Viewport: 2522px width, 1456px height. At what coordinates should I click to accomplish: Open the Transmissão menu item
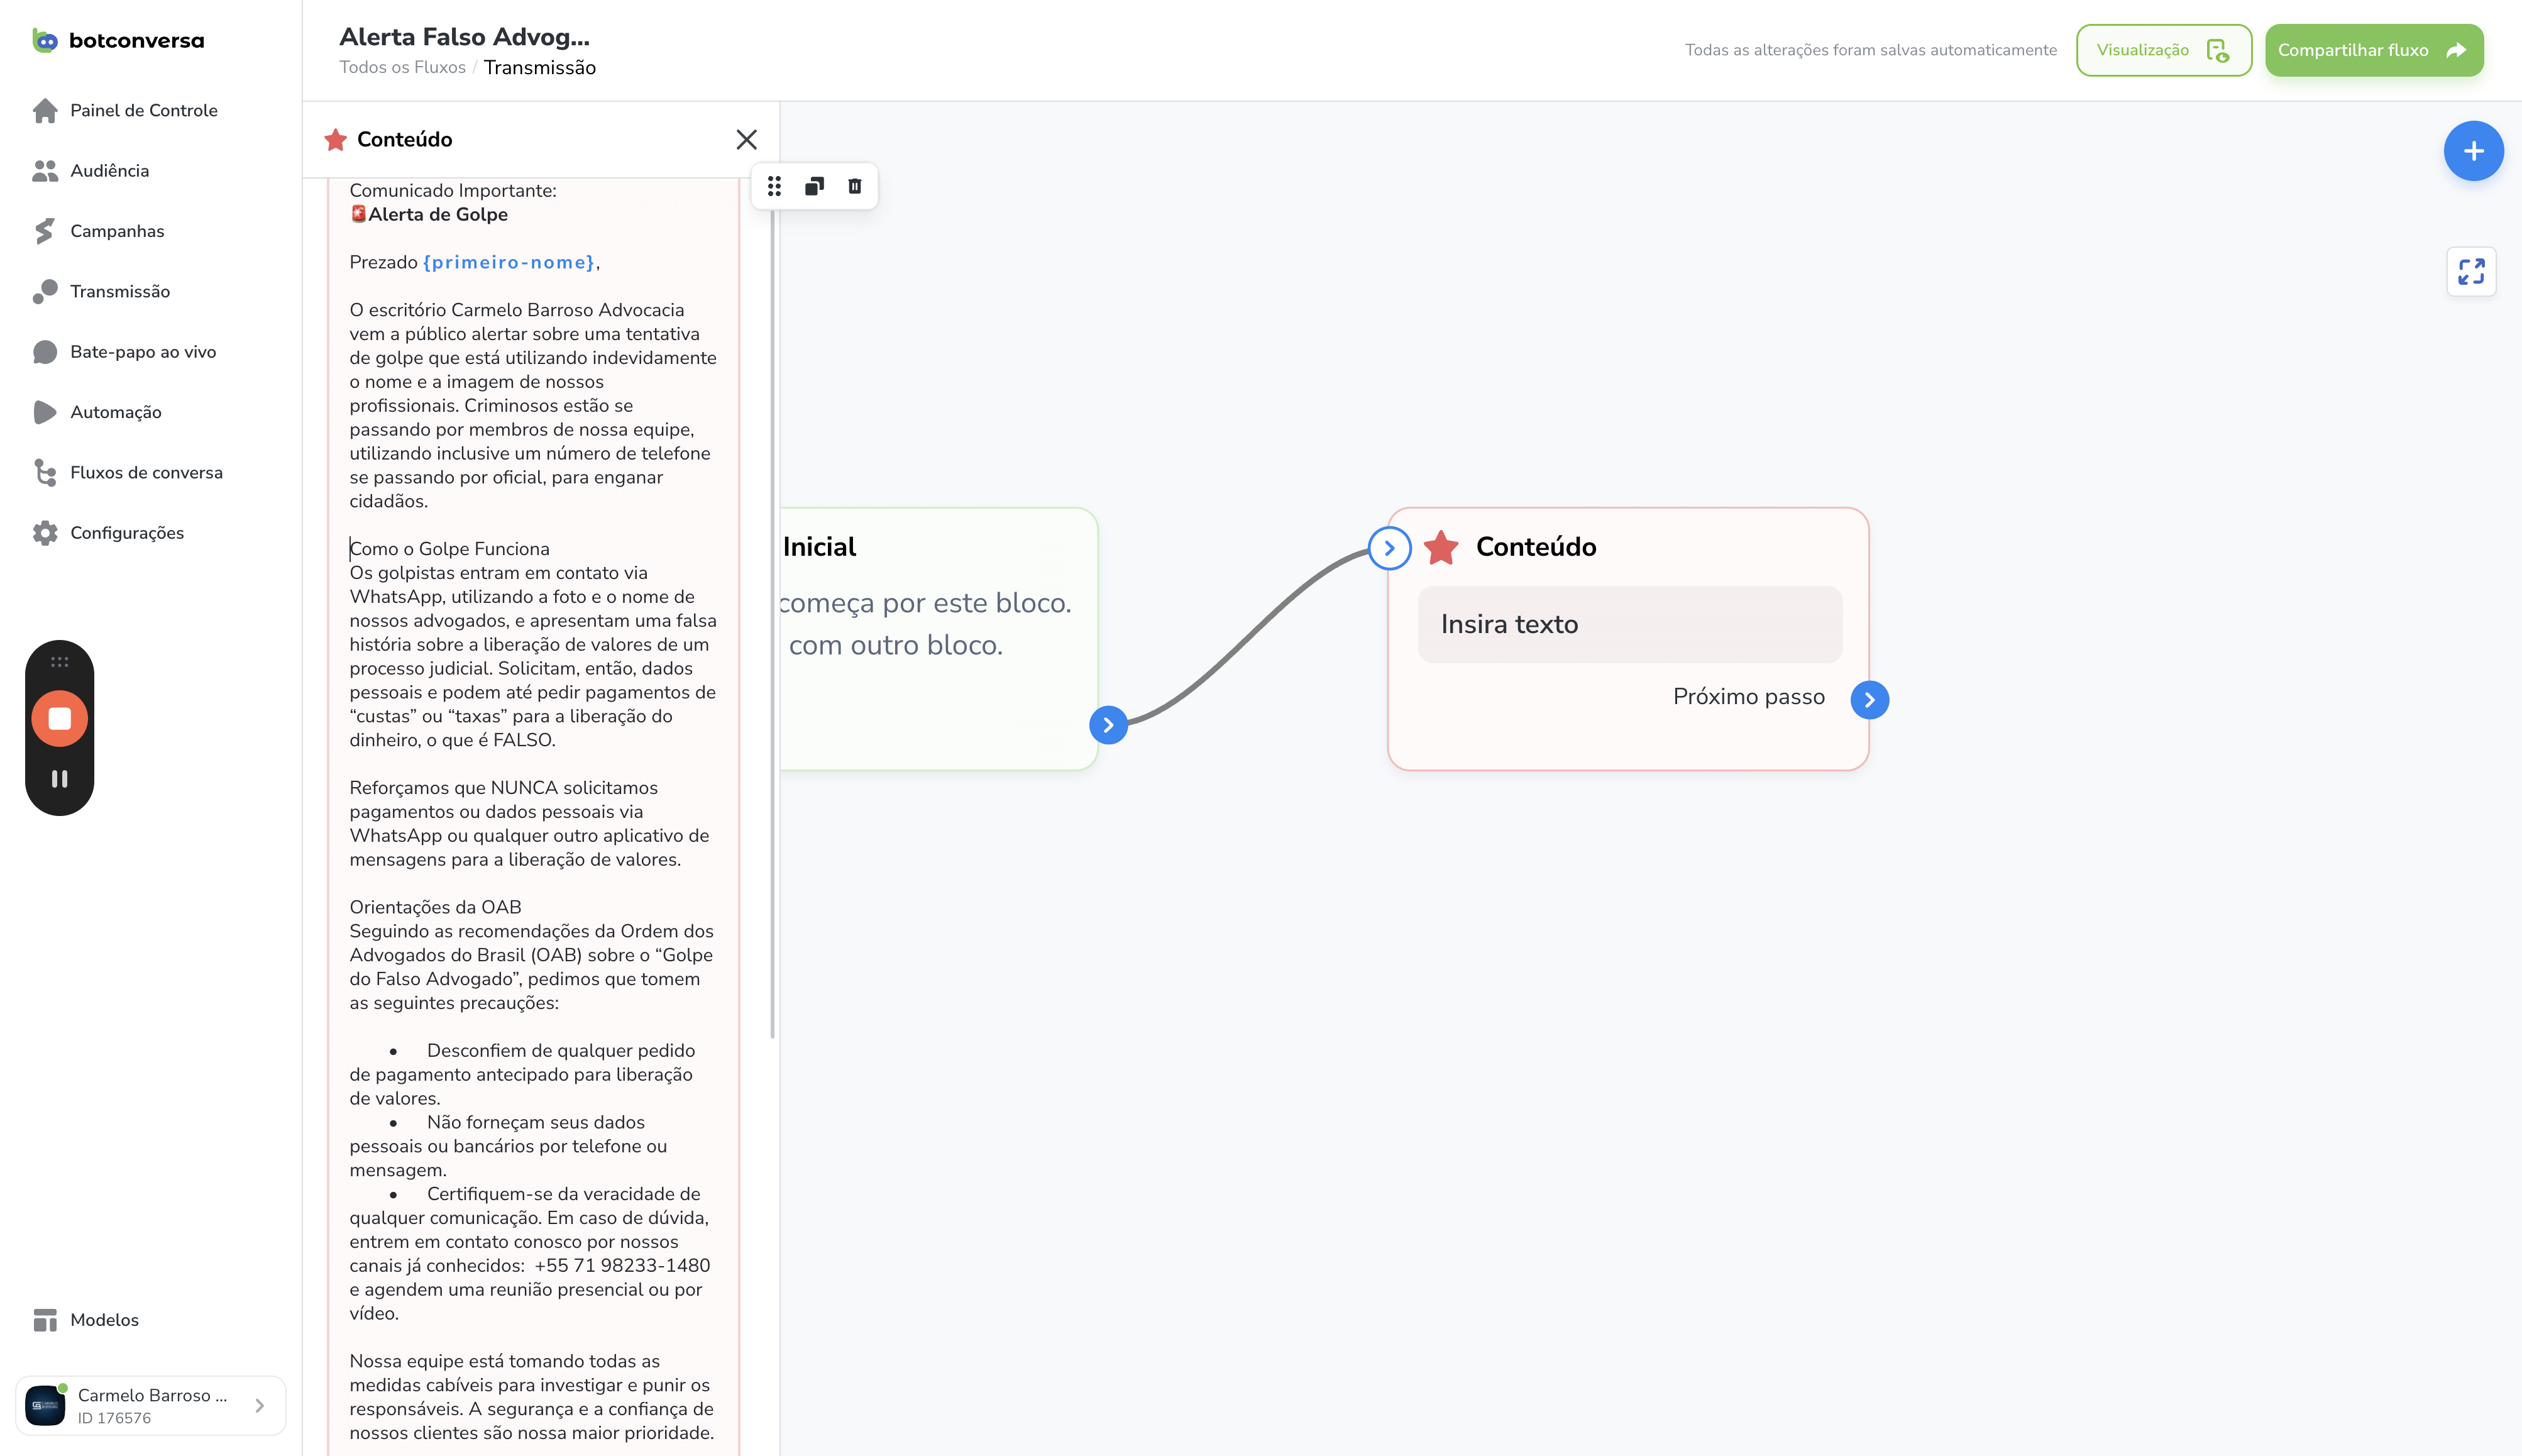point(120,292)
